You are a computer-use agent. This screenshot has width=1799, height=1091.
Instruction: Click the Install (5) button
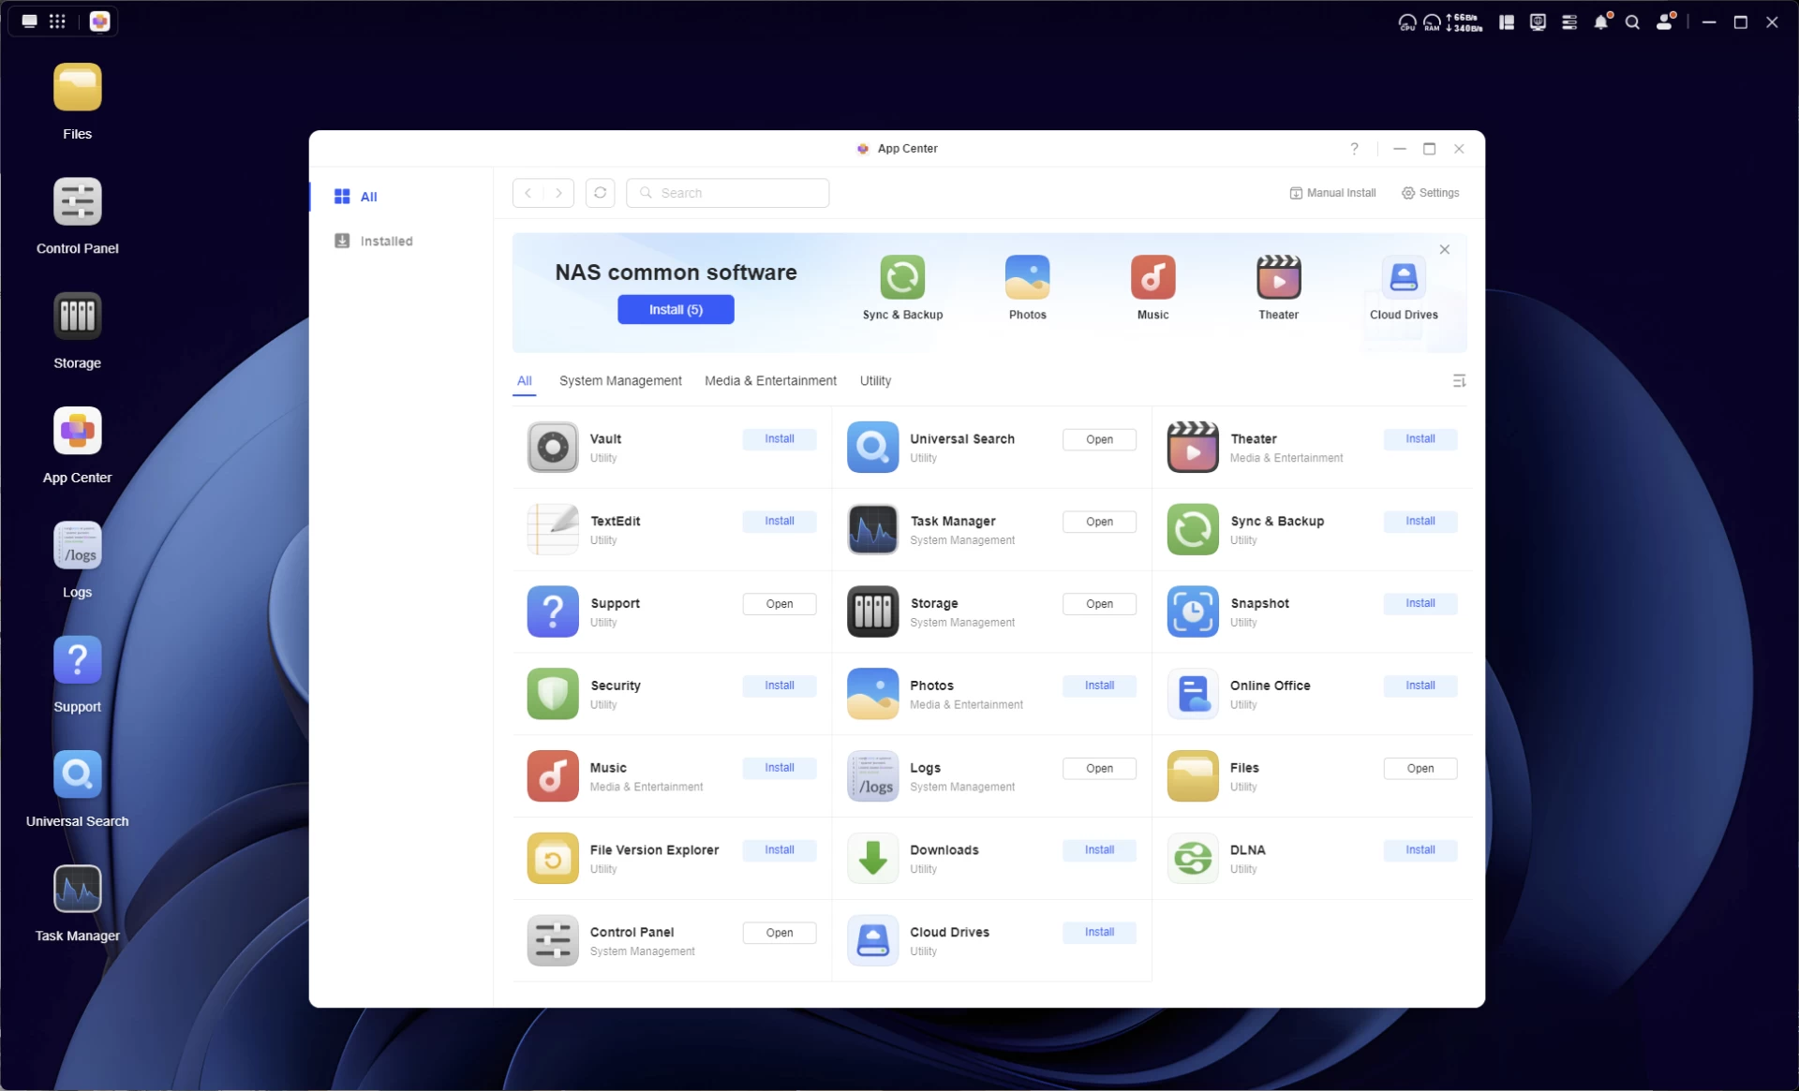tap(676, 310)
